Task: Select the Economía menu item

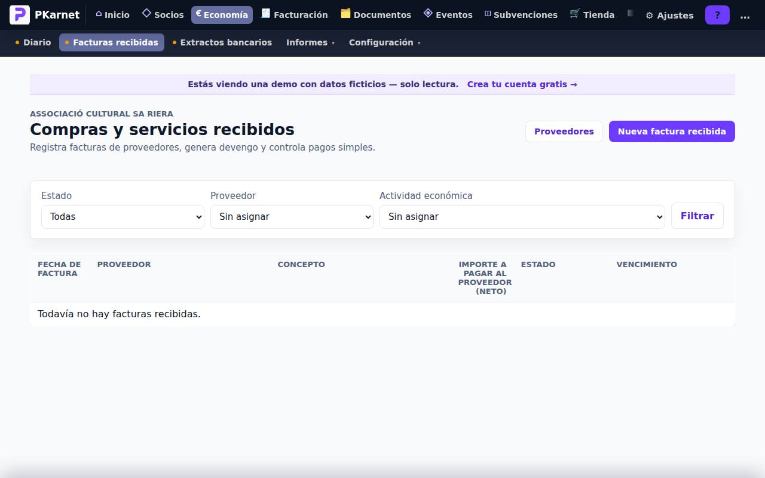Action: [x=222, y=15]
